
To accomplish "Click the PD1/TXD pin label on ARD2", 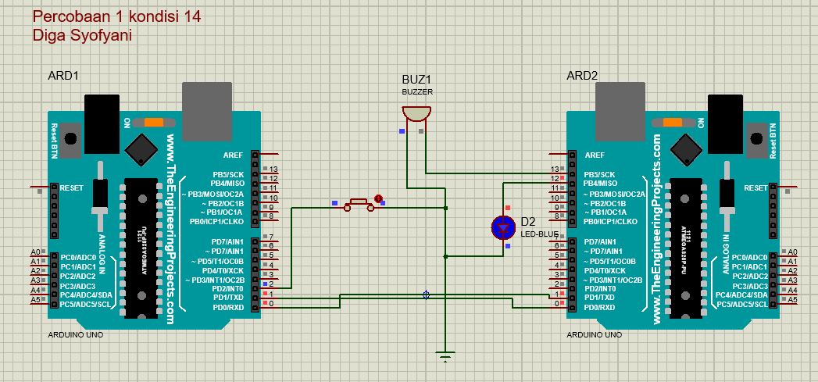I will [601, 298].
